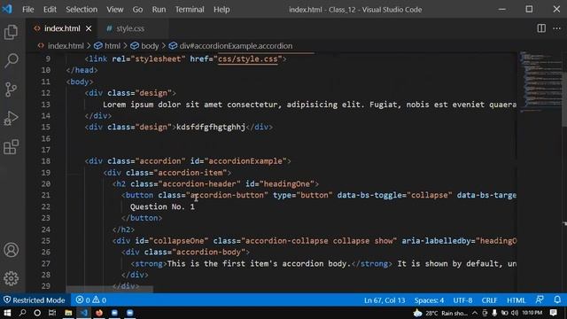The width and height of the screenshot is (567, 319).
Task: Click the VS Code logo in title bar
Action: pyautogui.click(x=7, y=9)
